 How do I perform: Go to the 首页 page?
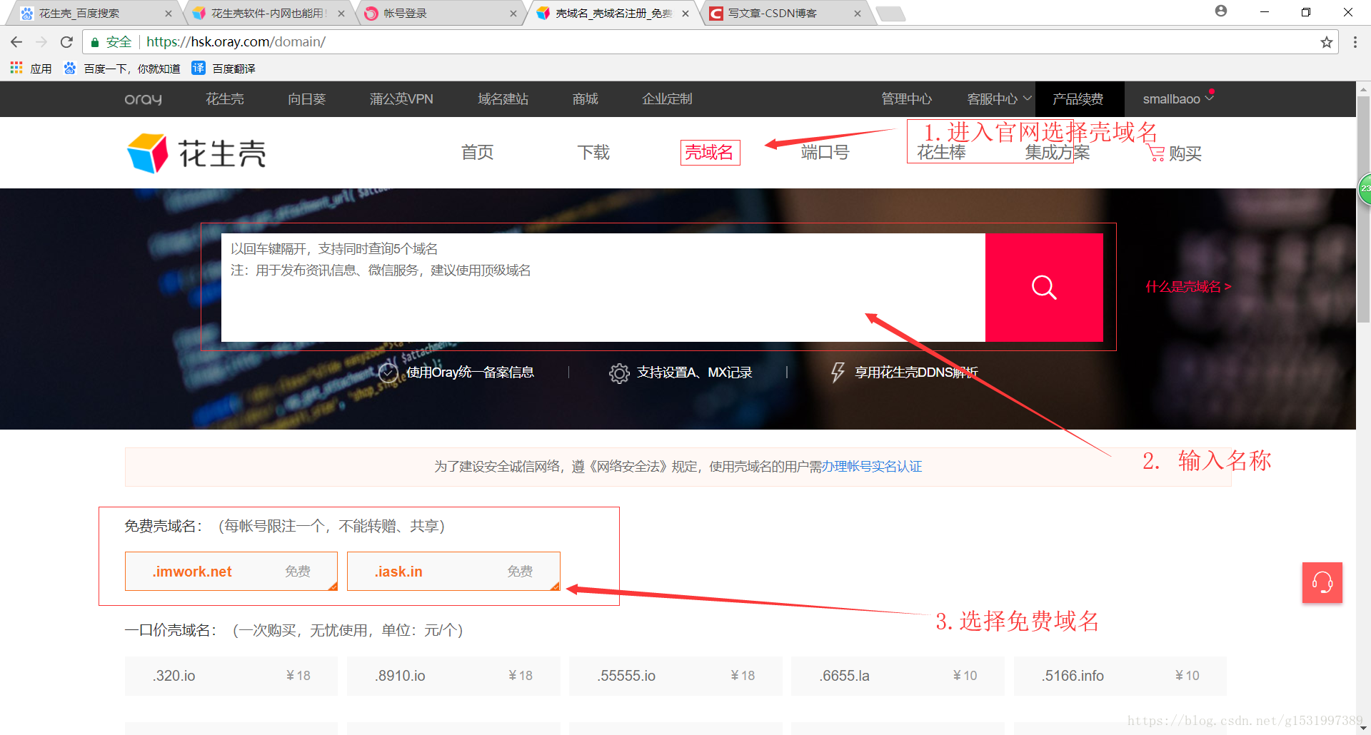(x=478, y=153)
